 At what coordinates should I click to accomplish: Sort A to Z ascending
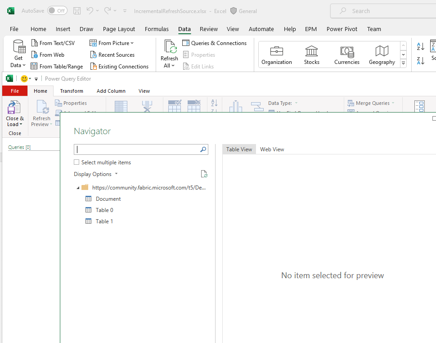pyautogui.click(x=420, y=46)
